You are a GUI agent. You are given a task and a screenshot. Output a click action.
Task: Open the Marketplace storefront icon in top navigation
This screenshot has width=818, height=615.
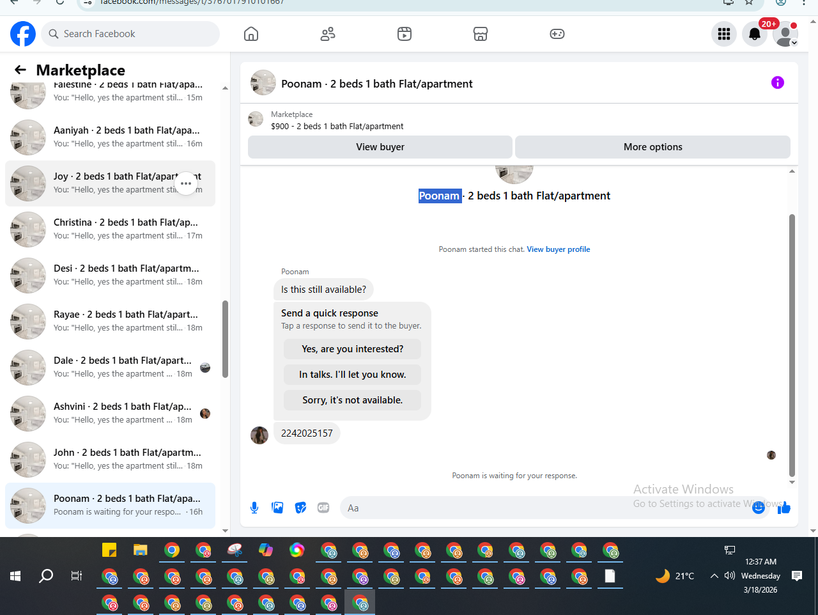pos(481,34)
